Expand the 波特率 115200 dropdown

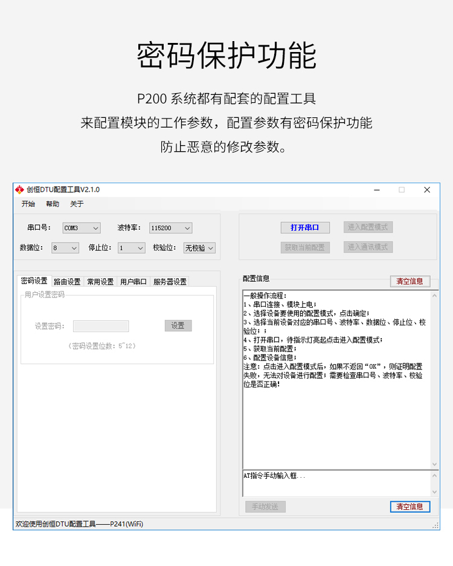click(171, 228)
